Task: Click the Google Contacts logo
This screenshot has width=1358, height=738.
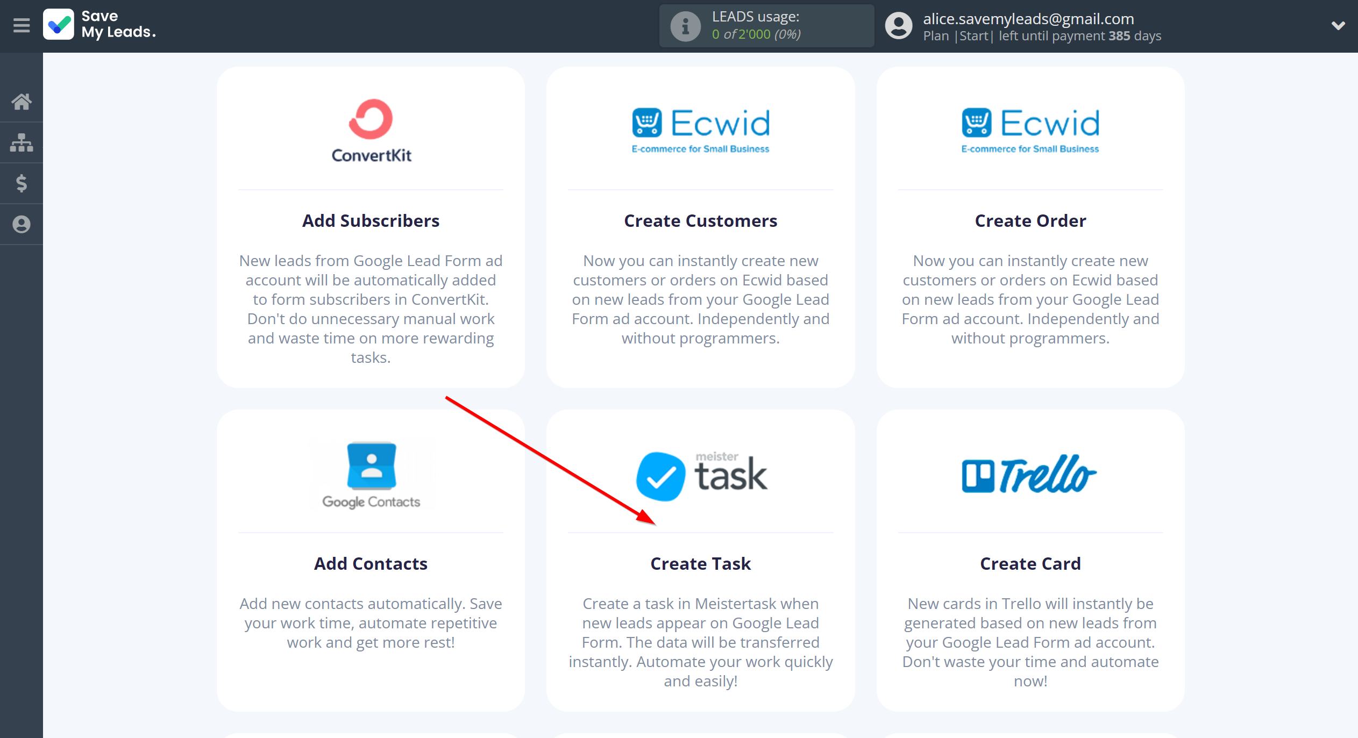Action: 371,475
